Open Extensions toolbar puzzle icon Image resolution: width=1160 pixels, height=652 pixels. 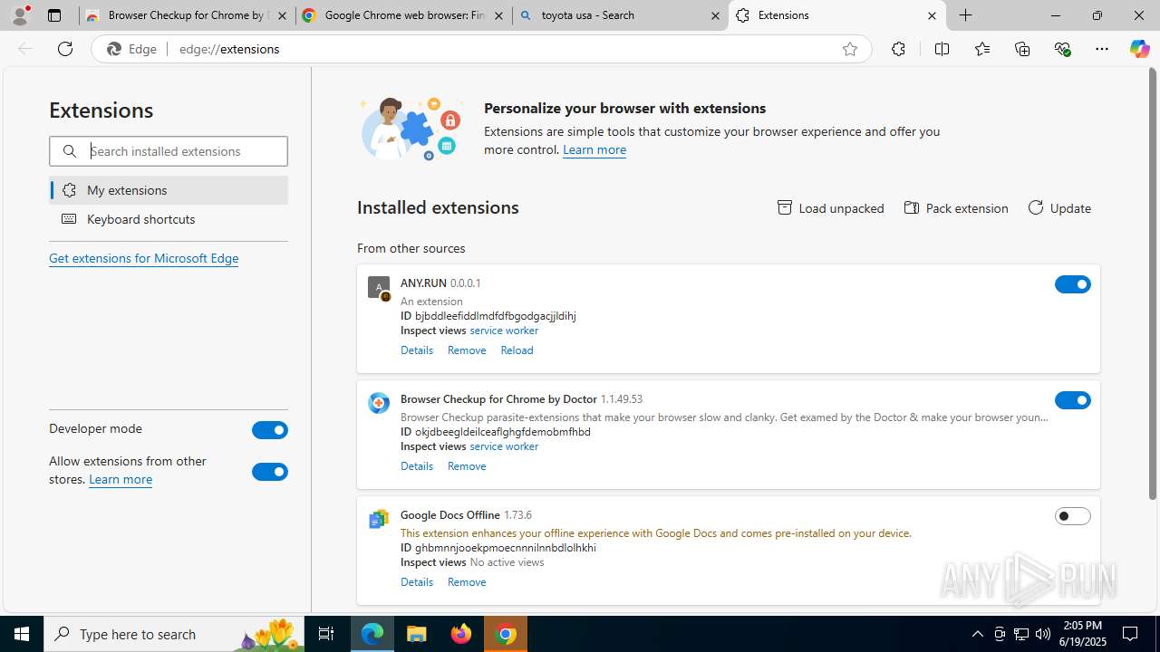898,49
